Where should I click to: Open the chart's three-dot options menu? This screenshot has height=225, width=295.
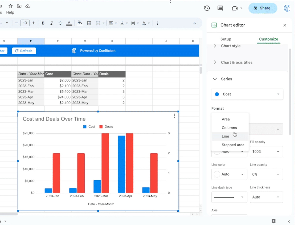coord(174,116)
